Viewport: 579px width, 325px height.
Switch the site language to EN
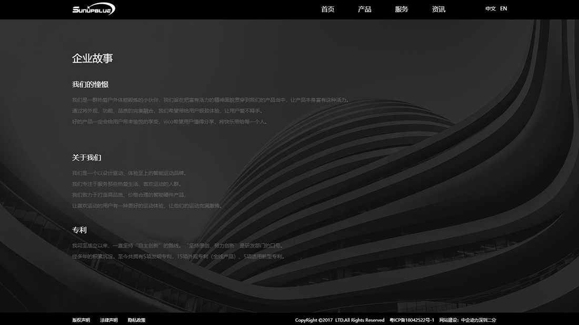pos(504,9)
